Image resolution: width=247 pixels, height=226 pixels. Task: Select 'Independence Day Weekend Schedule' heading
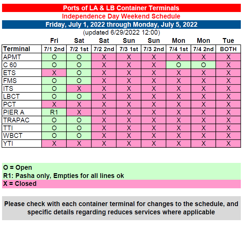tap(121, 16)
